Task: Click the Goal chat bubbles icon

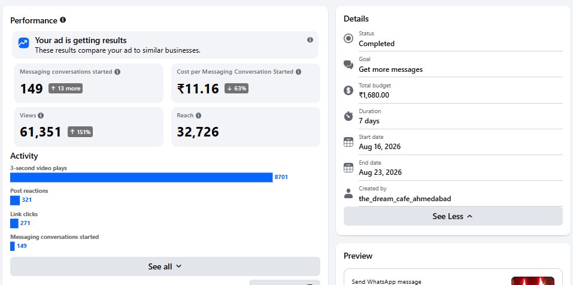Action: click(348, 65)
